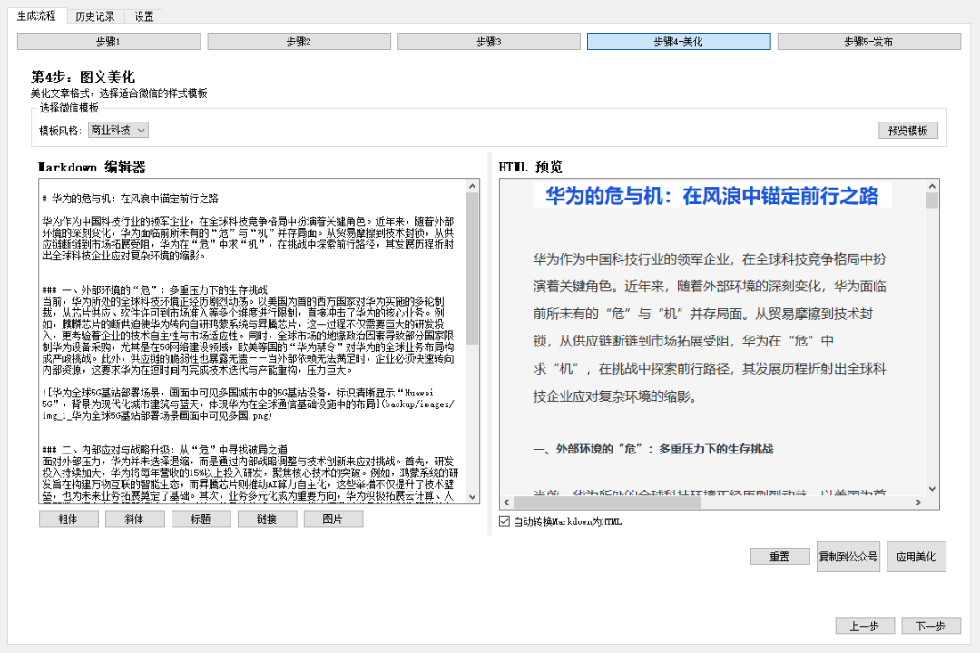Click markdown line '# 华为的危与机'
The height and width of the screenshot is (653, 980).
point(130,199)
